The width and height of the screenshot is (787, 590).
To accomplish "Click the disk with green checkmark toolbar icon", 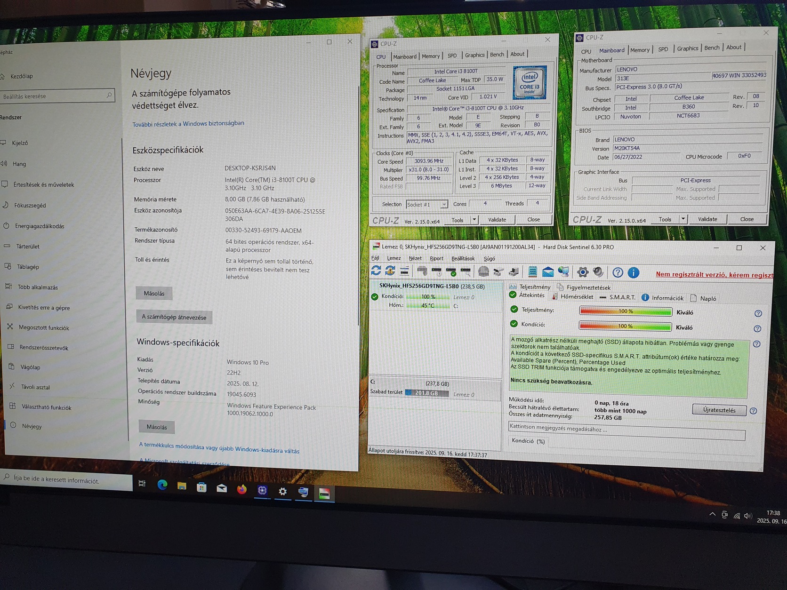I will click(451, 271).
